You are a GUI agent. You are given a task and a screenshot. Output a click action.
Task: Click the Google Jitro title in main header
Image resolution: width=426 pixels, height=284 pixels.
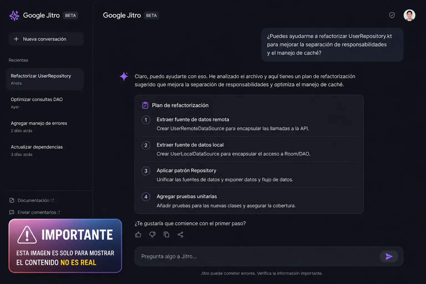122,16
